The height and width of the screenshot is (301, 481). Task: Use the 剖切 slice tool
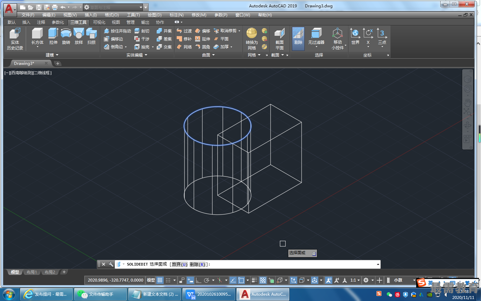[x=142, y=31]
